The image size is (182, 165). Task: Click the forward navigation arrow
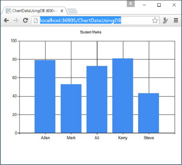coord(16,21)
